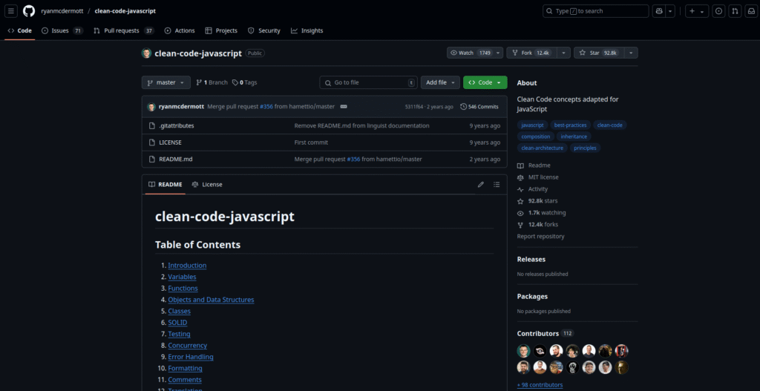760x391 pixels.
Task: Open the Watch options dropdown arrow
Action: tap(498, 53)
